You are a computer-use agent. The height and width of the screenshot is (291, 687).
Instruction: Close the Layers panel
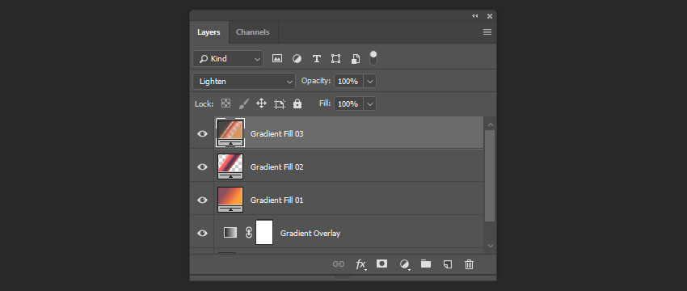click(x=490, y=16)
